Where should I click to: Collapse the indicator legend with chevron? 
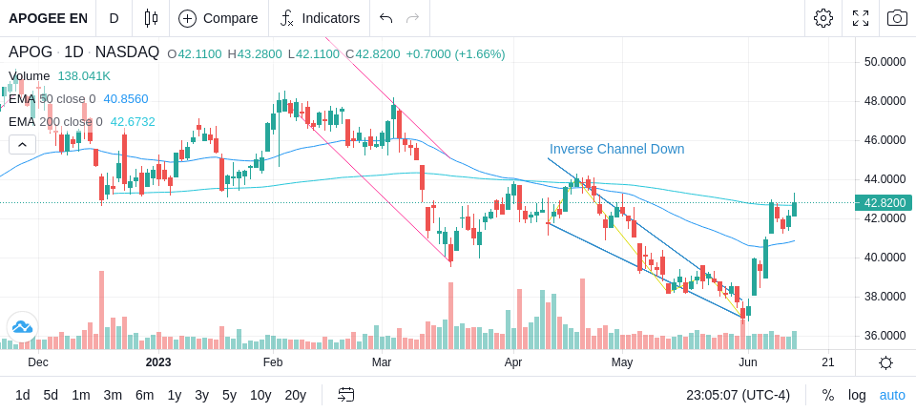tap(22, 144)
